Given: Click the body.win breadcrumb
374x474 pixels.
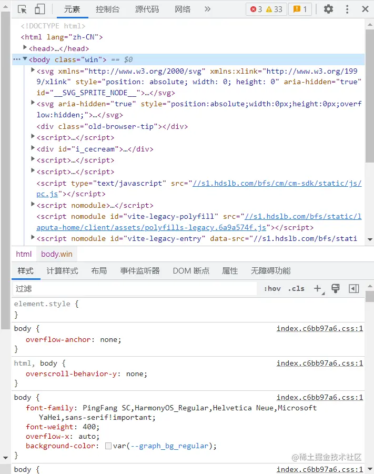Looking at the screenshot, I should 56,254.
